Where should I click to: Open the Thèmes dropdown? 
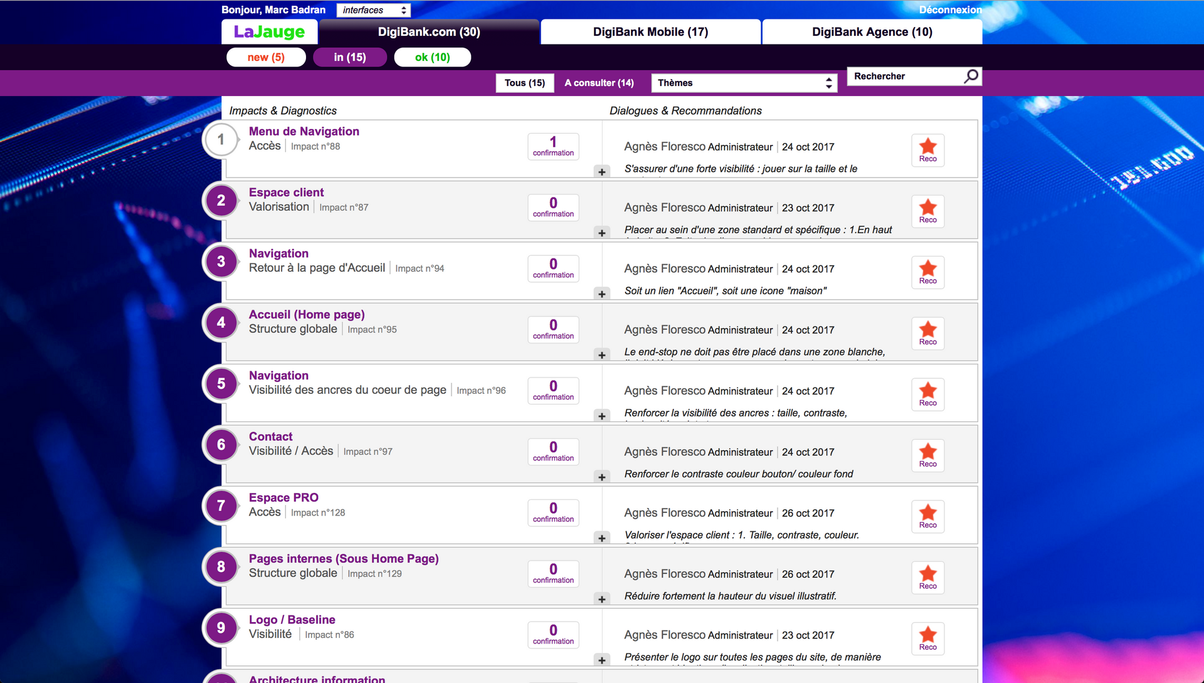(x=744, y=83)
